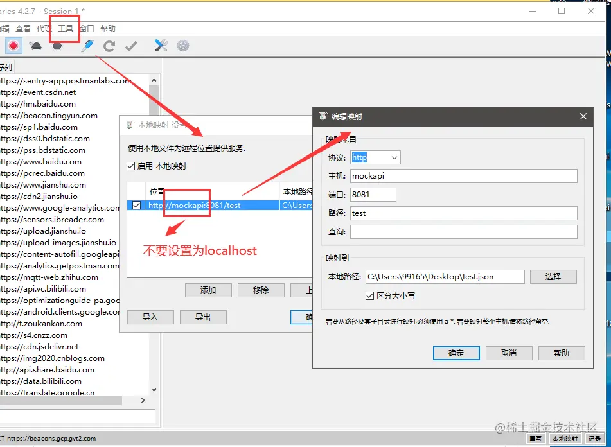Click the 路径 field containing test

point(464,213)
